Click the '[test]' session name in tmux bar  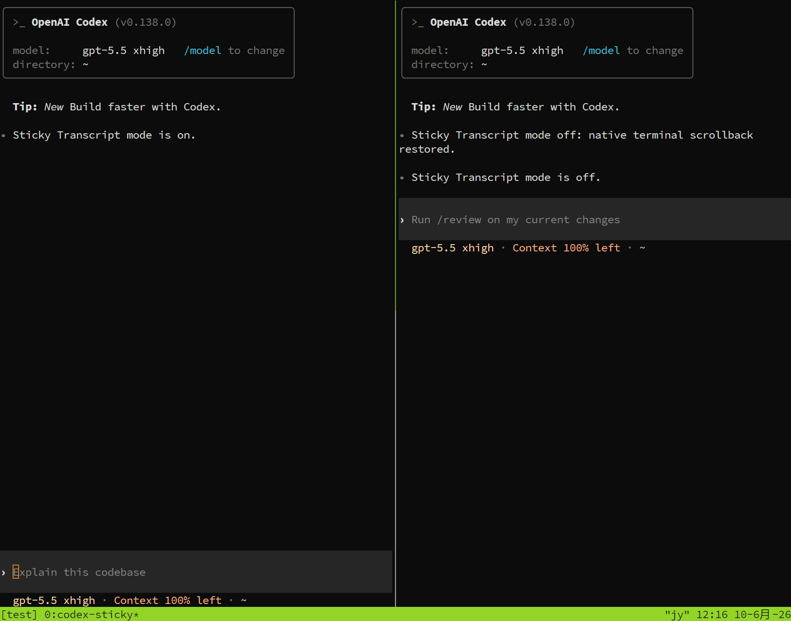(19, 614)
